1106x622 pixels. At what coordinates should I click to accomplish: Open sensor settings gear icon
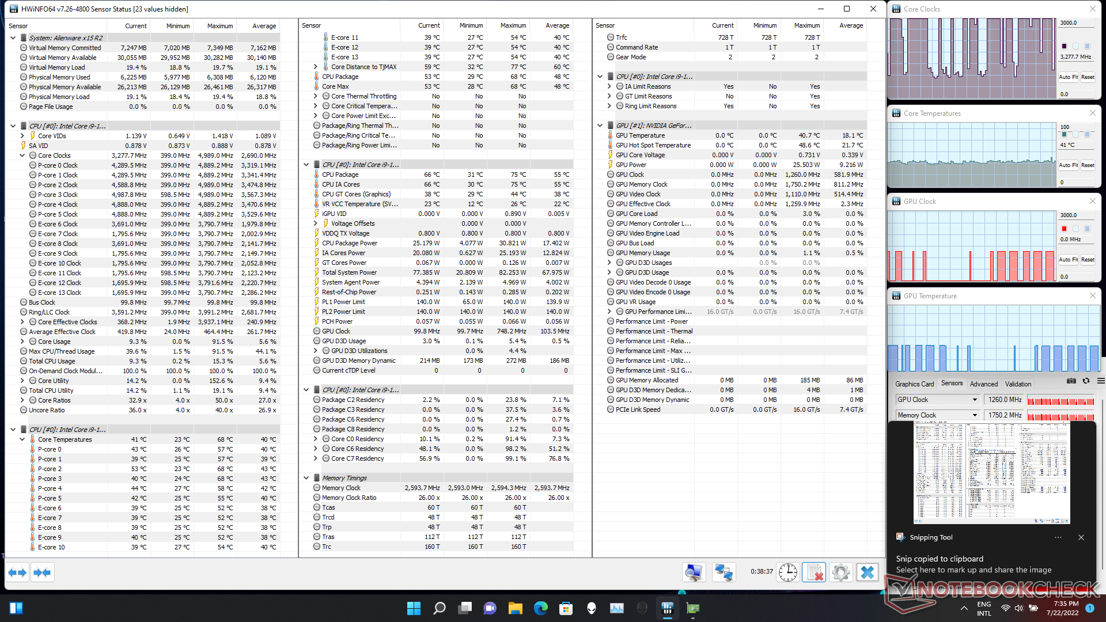pyautogui.click(x=840, y=572)
